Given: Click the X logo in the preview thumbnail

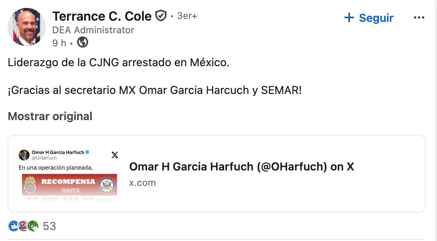Looking at the screenshot, I should pyautogui.click(x=115, y=155).
